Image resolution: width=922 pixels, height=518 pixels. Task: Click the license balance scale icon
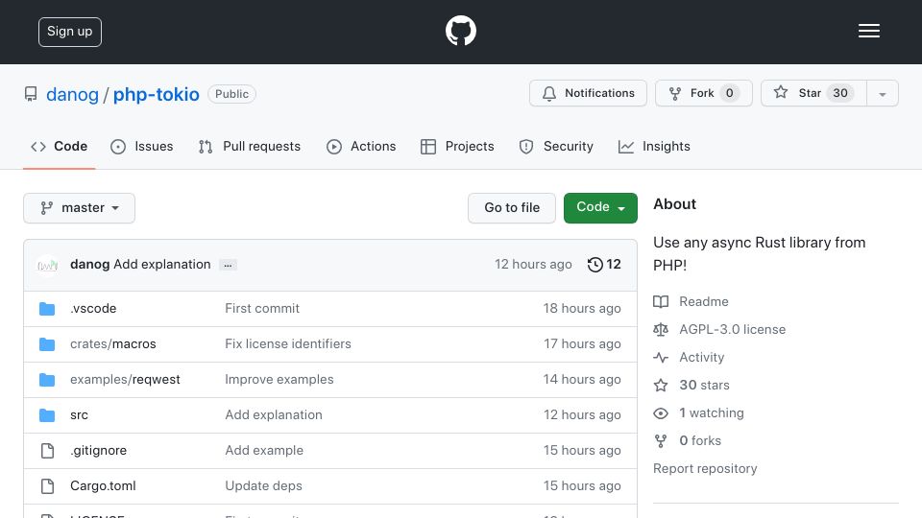coord(661,329)
